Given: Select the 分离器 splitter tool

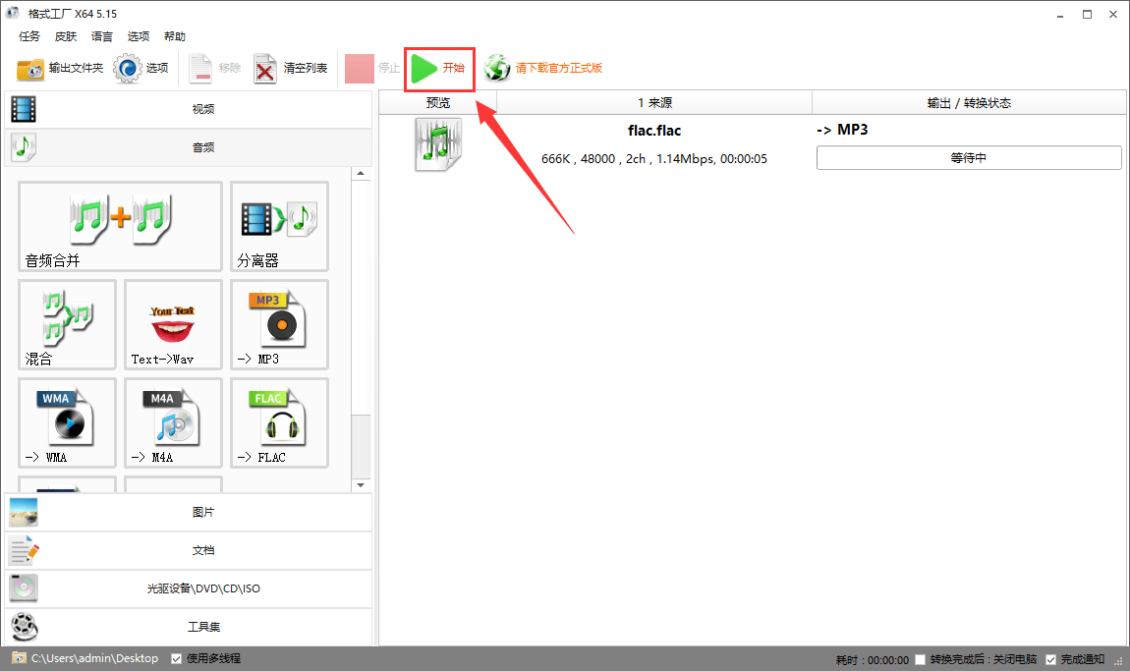Looking at the screenshot, I should tap(278, 226).
